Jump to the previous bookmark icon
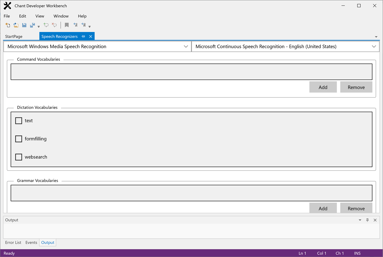Viewport: 383px width, 257px height. pyautogui.click(x=75, y=25)
